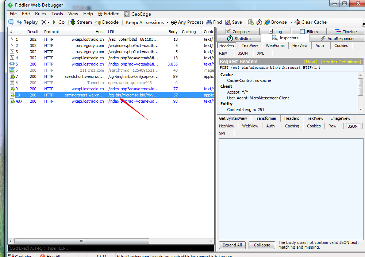Switch to the Log tab
The width and height of the screenshot is (365, 257).
(x=275, y=32)
